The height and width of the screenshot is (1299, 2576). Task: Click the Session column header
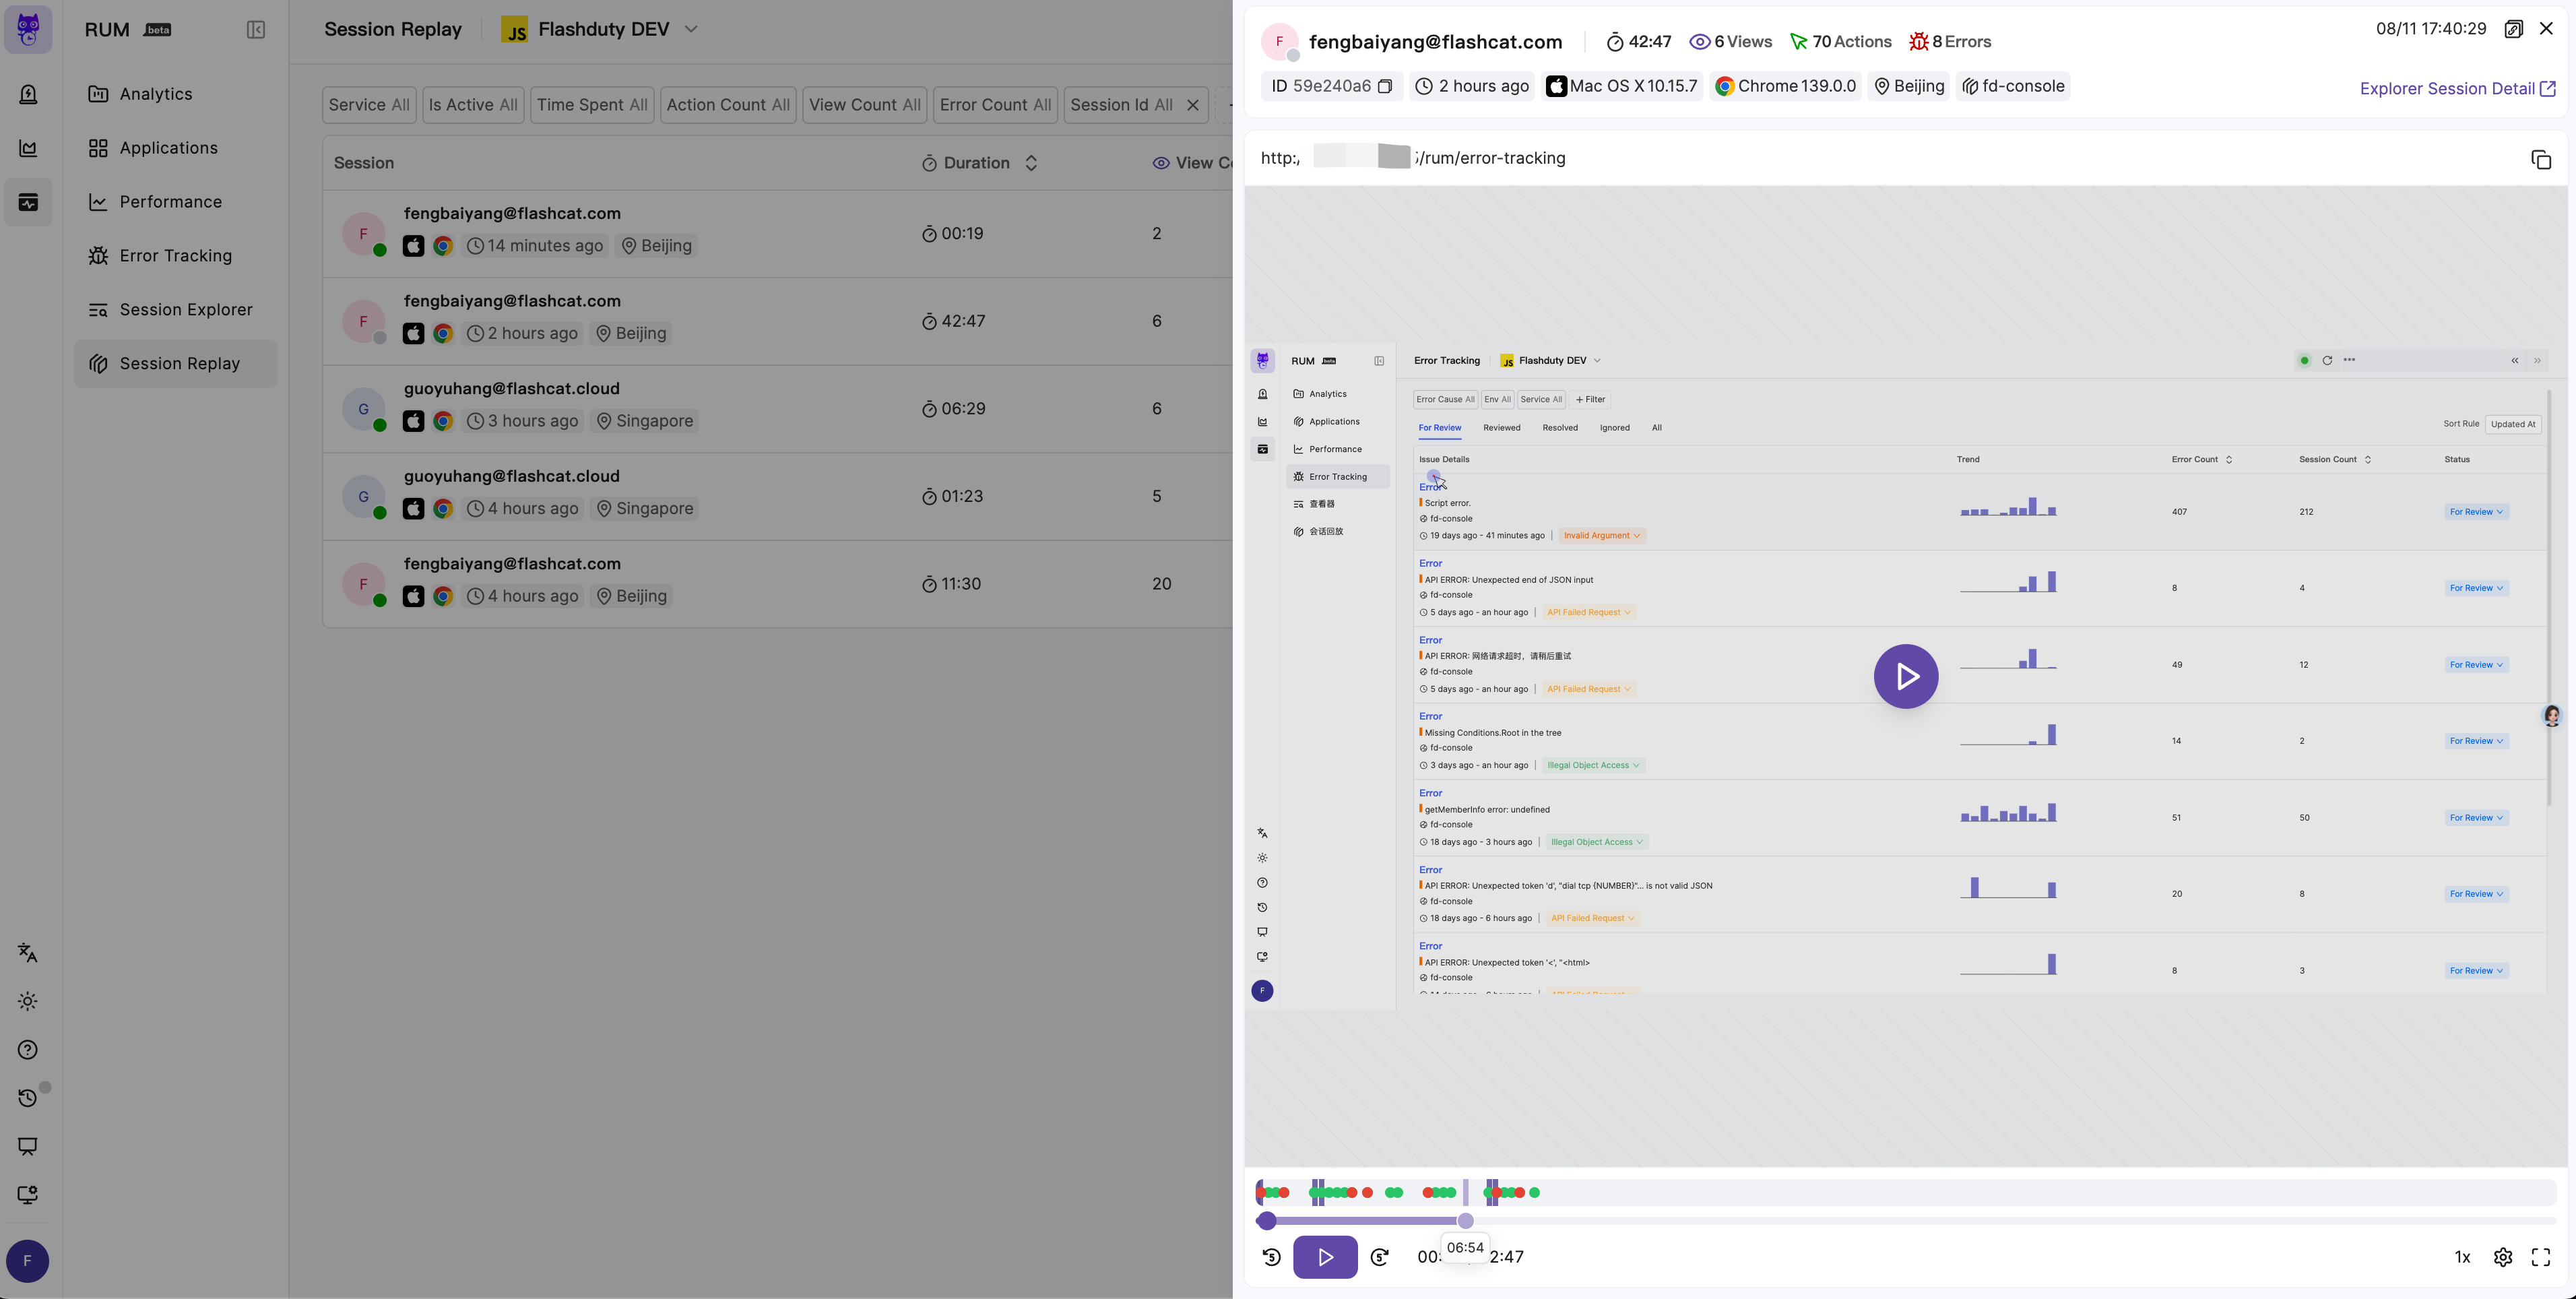364,163
